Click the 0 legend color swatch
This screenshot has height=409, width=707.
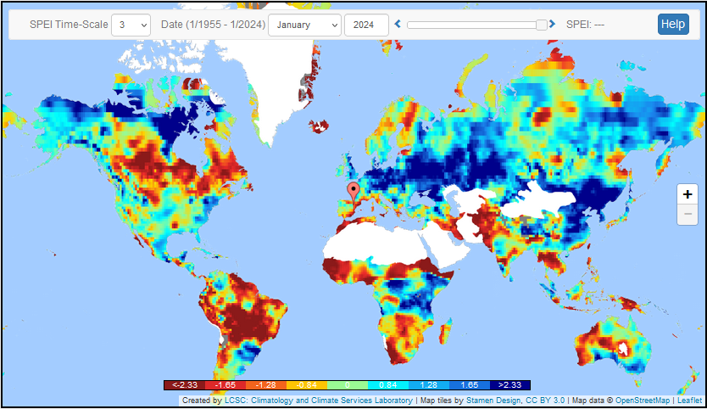[x=348, y=385]
